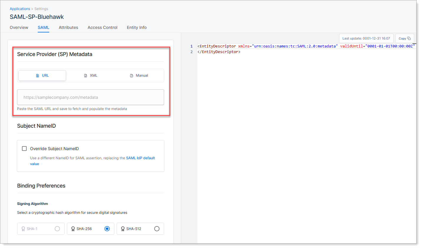Click the line number 2 in editor
421x248 pixels.
[x=191, y=52]
